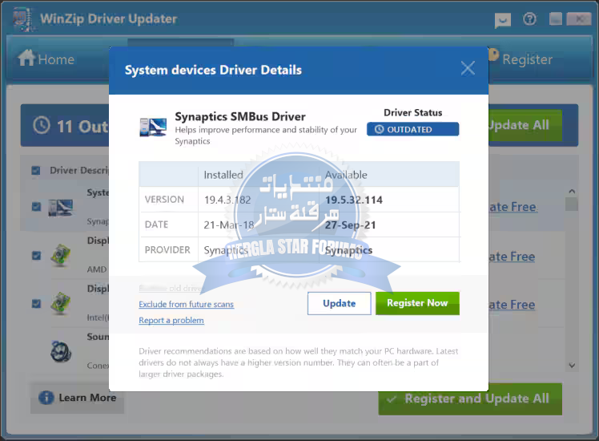Click the system device icon in driver list
The height and width of the screenshot is (441, 599).
[x=60, y=207]
